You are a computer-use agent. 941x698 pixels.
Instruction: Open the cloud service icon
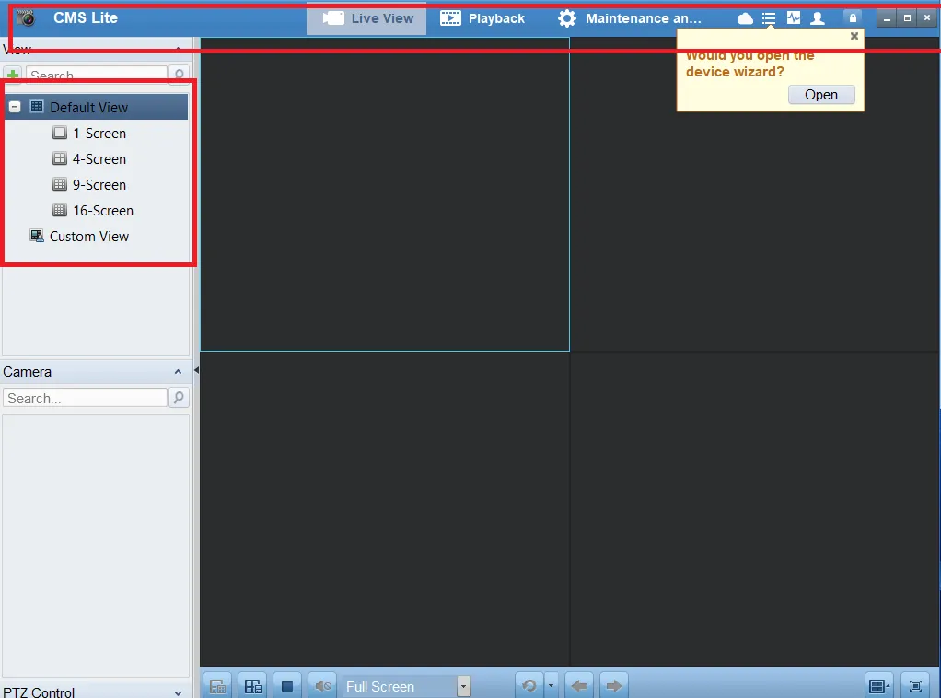[745, 17]
